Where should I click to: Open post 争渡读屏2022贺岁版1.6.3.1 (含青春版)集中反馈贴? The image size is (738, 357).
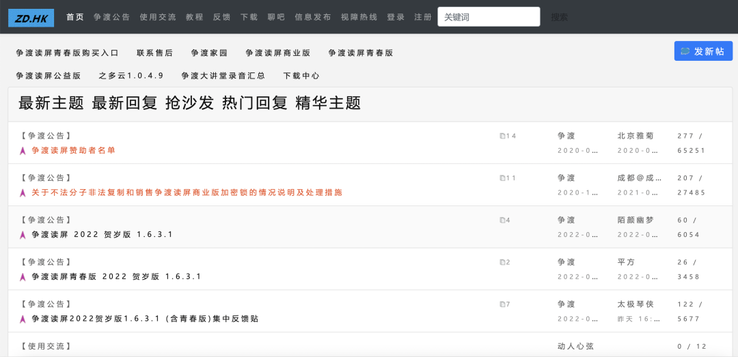point(145,319)
